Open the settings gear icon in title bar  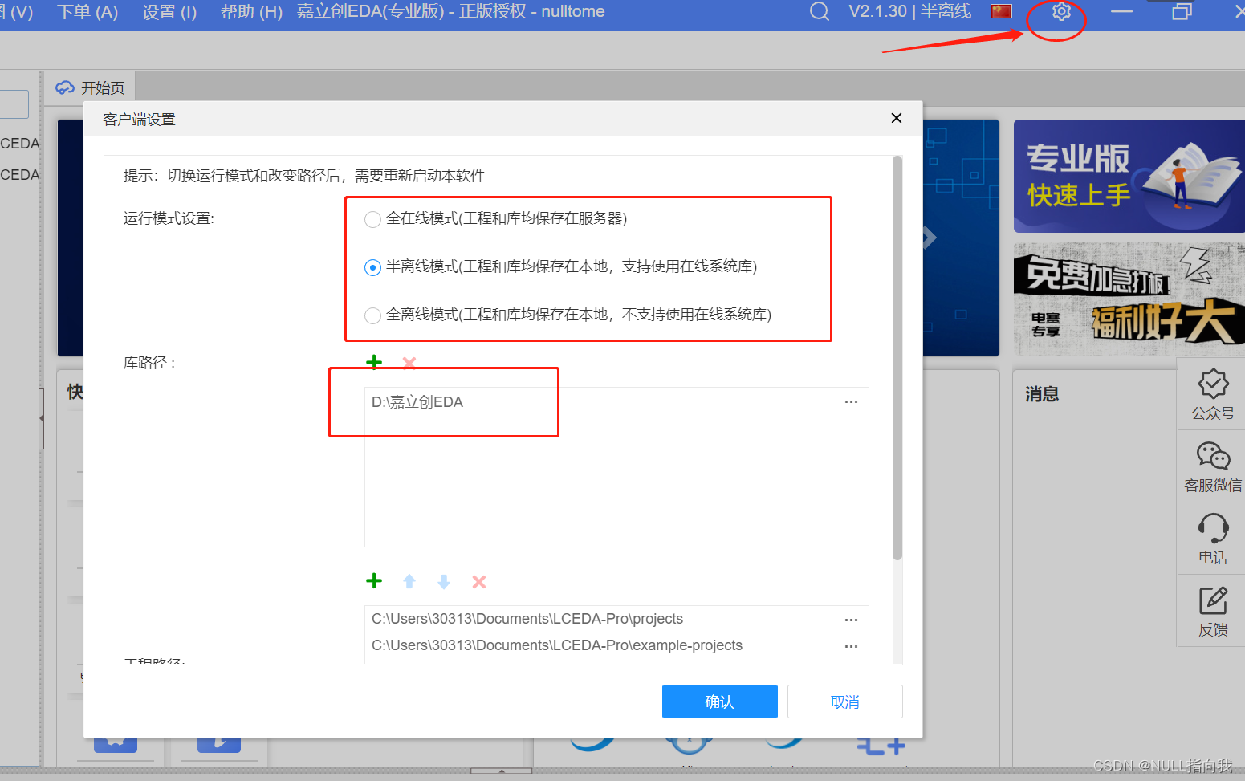[1061, 12]
